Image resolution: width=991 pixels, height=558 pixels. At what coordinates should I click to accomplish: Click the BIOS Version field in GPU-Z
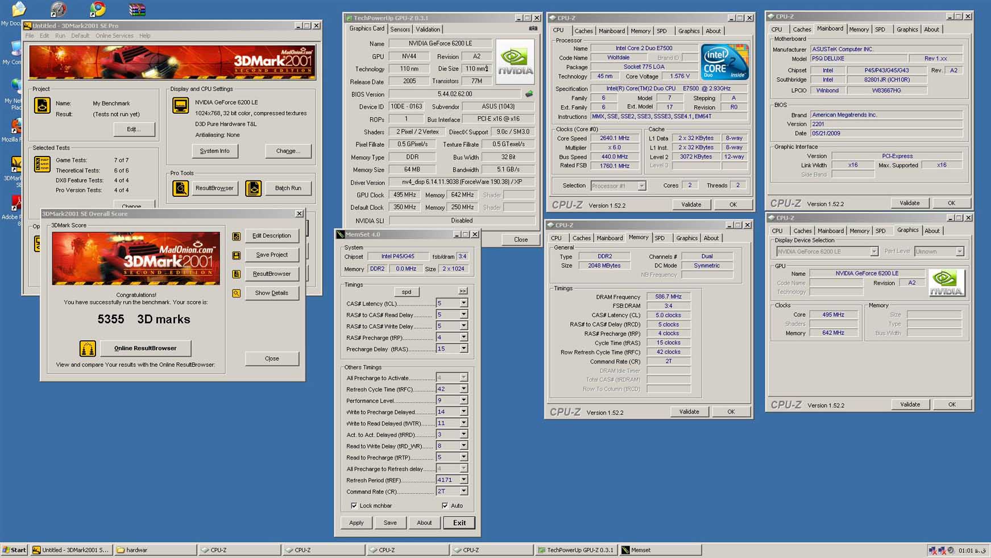coord(455,94)
